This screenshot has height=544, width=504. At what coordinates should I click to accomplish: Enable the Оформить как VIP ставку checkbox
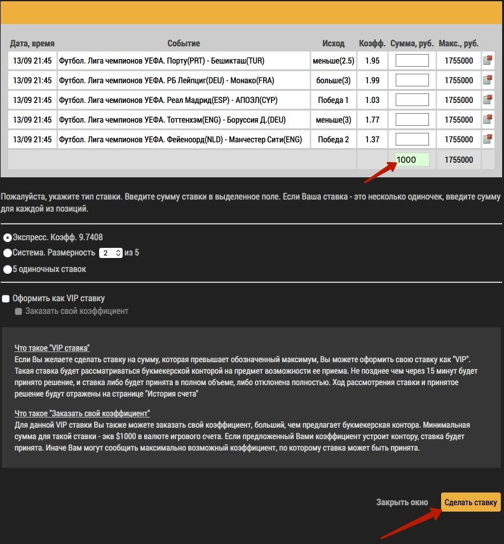[x=6, y=298]
